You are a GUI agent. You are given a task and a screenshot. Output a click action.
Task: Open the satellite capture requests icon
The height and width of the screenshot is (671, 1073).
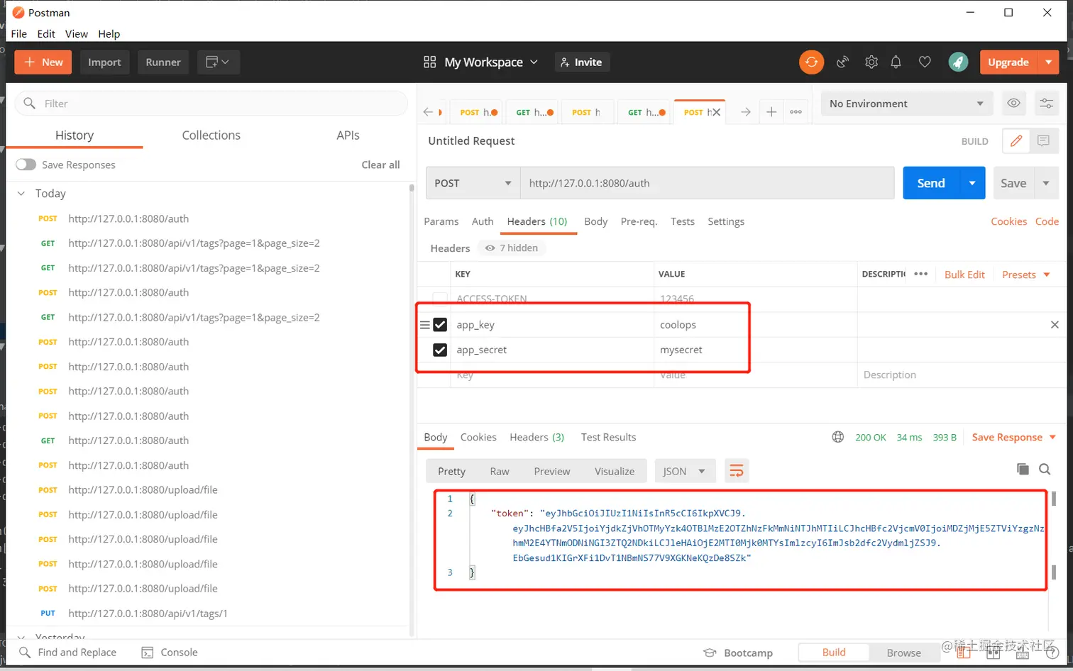click(842, 62)
